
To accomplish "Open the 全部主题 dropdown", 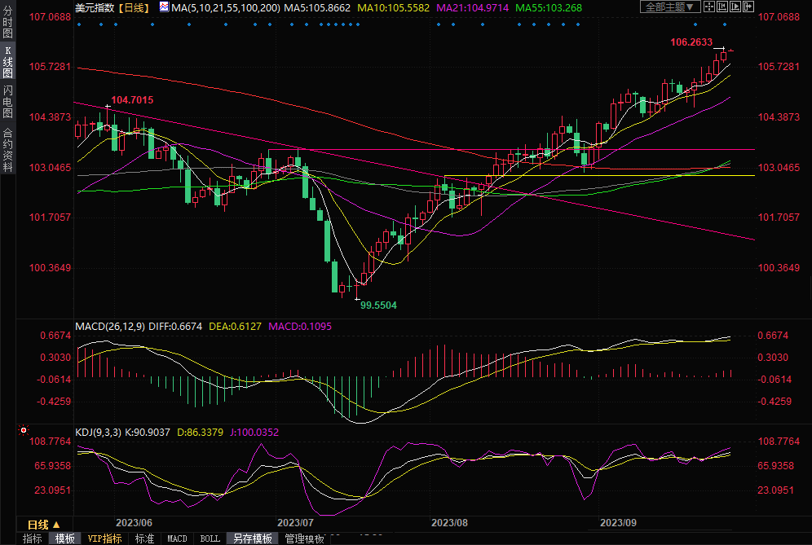I will pyautogui.click(x=671, y=7).
